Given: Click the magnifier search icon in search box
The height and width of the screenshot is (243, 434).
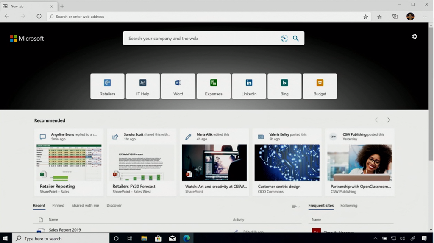Looking at the screenshot, I should [296, 39].
